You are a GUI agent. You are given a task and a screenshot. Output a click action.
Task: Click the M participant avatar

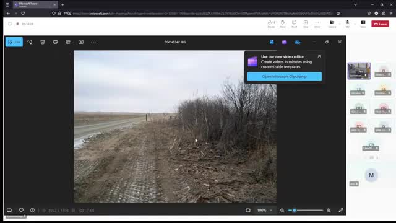[x=371, y=175]
